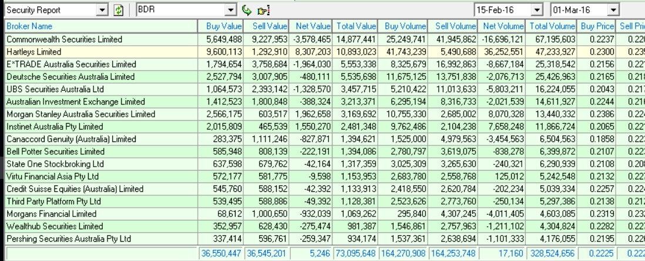The height and width of the screenshot is (261, 645).
Task: Sort by Buy Volume column header
Action: click(x=403, y=26)
